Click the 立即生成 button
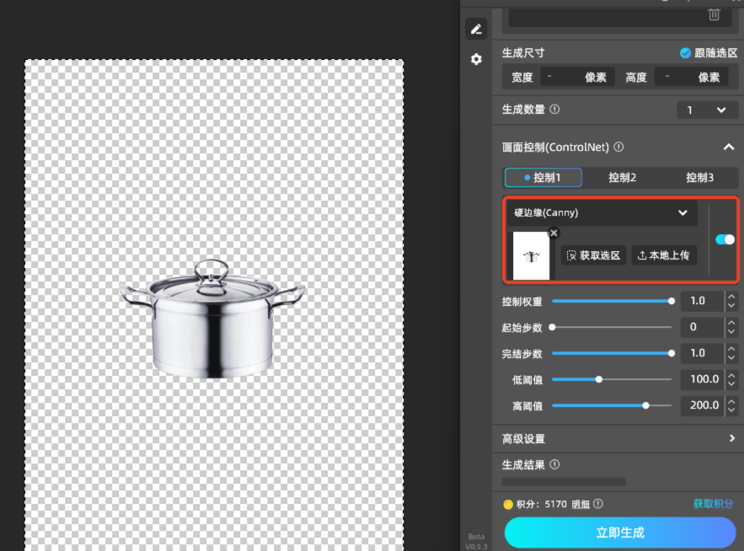 (x=619, y=532)
